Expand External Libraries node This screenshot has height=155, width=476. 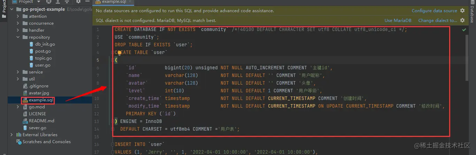pyautogui.click(x=12, y=135)
